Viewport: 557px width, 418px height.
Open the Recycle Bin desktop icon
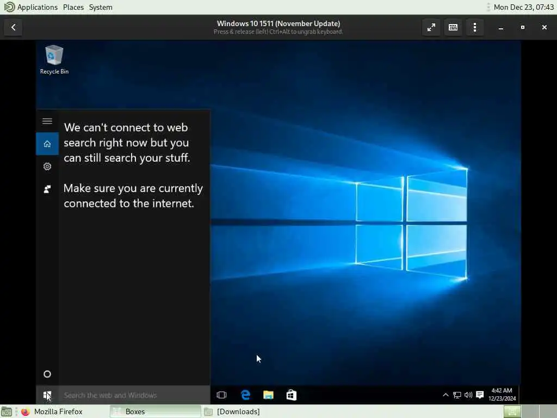point(54,60)
